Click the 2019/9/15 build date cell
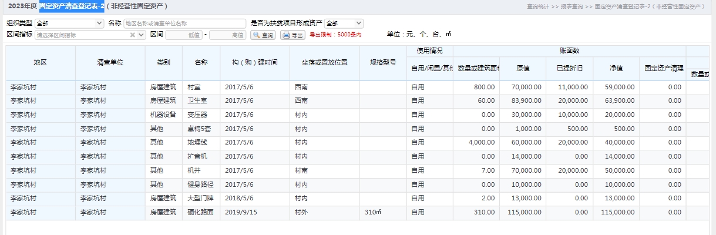Screen dimensions: 716x235 click(255, 212)
